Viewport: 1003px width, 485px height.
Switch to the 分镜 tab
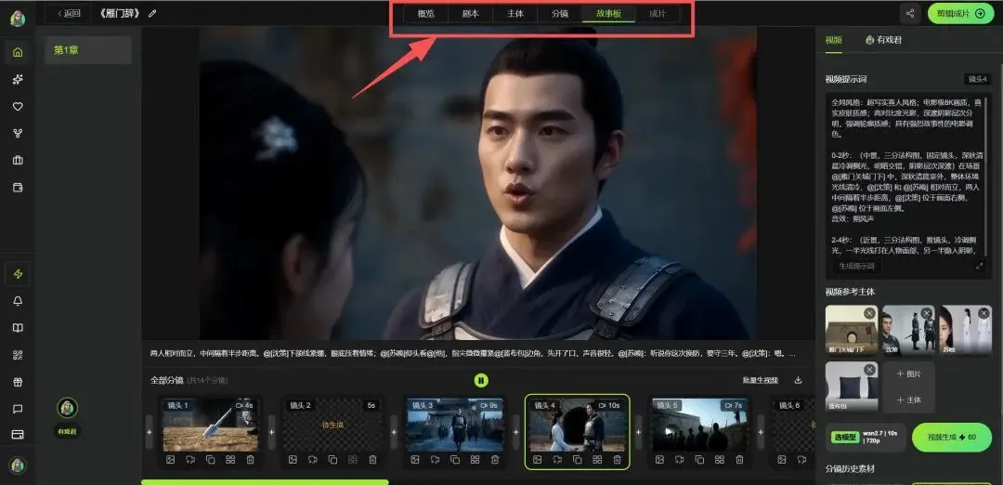(560, 13)
